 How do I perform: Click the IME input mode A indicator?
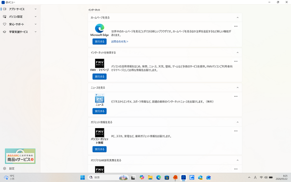click(256, 178)
